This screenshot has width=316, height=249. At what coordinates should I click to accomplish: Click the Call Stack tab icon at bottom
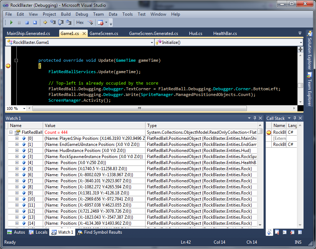269,232
